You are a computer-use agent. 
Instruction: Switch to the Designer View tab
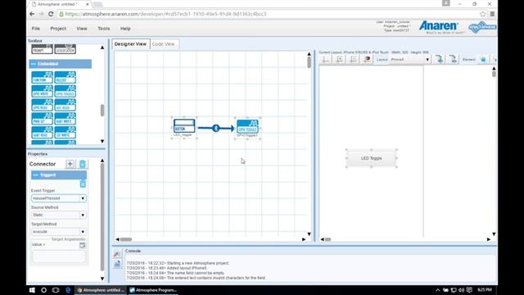[131, 43]
